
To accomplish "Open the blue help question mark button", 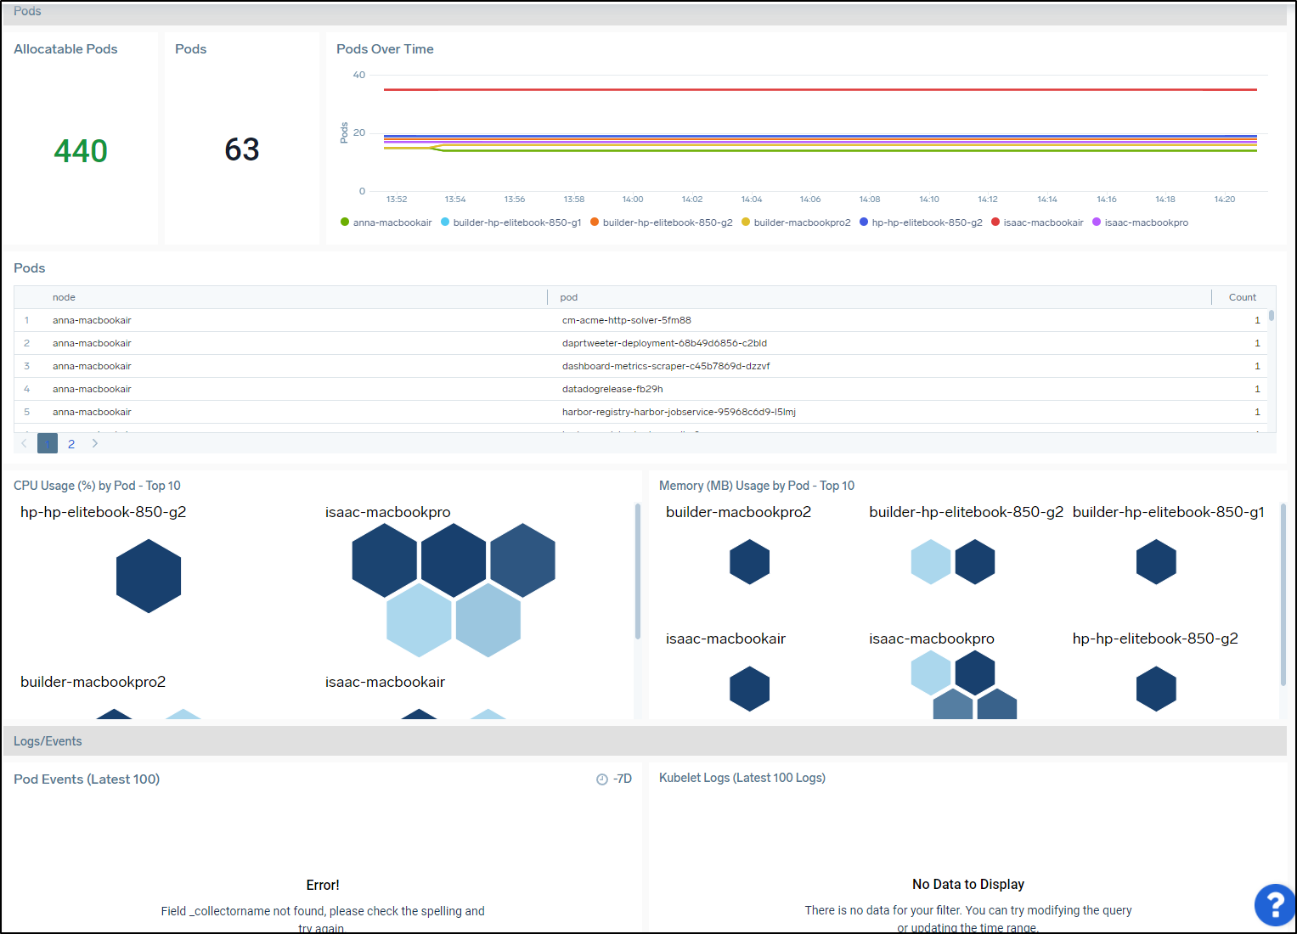I will coord(1275,905).
